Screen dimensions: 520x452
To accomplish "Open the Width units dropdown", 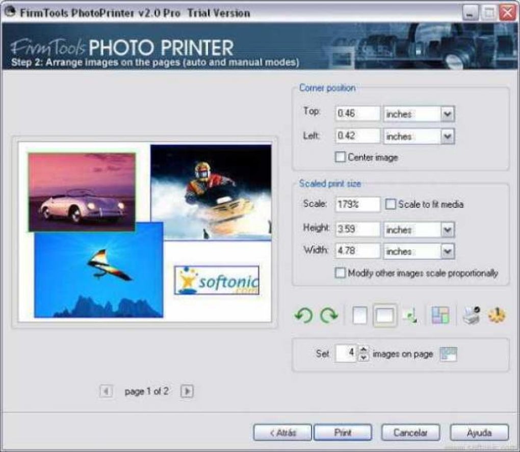I will coord(447,251).
